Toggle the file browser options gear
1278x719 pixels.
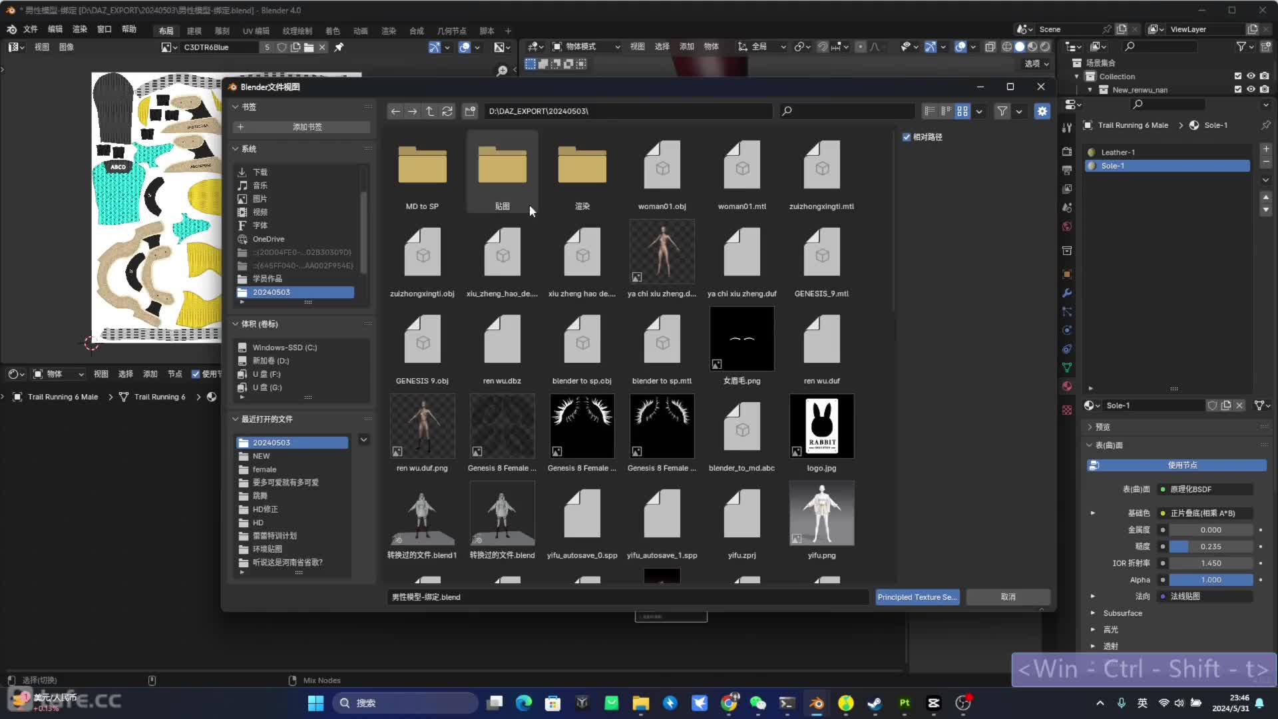[x=1042, y=111]
